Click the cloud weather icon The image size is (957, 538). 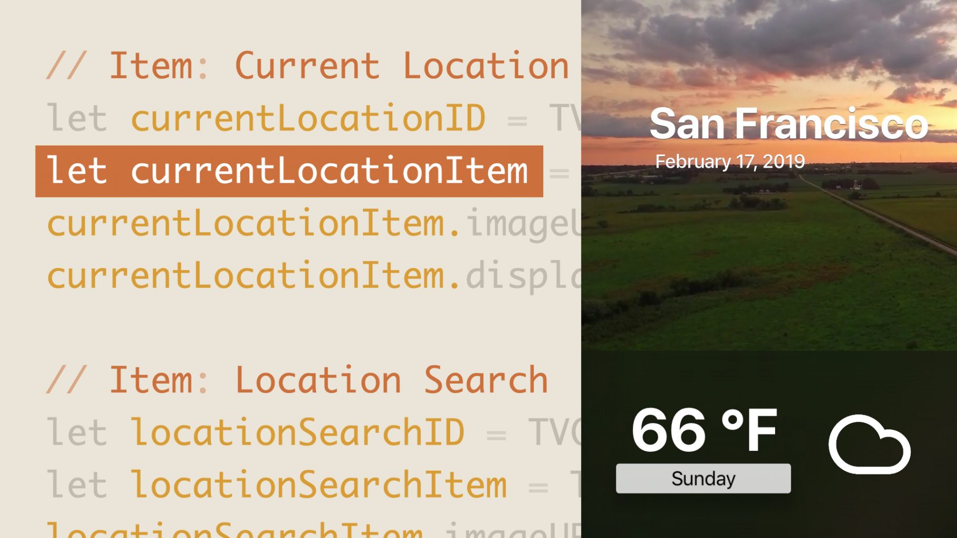pos(869,444)
